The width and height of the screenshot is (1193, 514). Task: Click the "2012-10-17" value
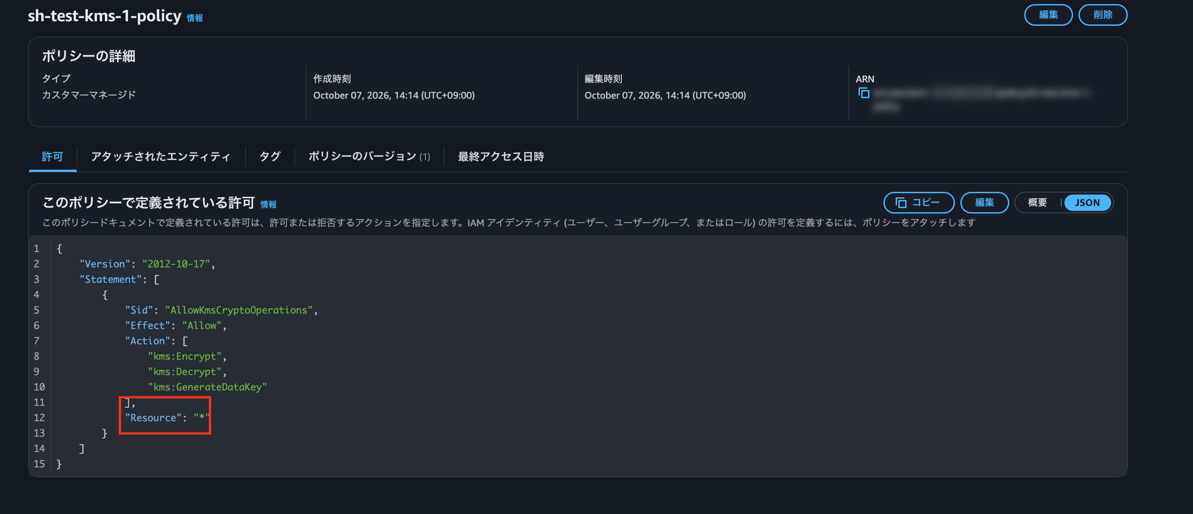pos(176,264)
